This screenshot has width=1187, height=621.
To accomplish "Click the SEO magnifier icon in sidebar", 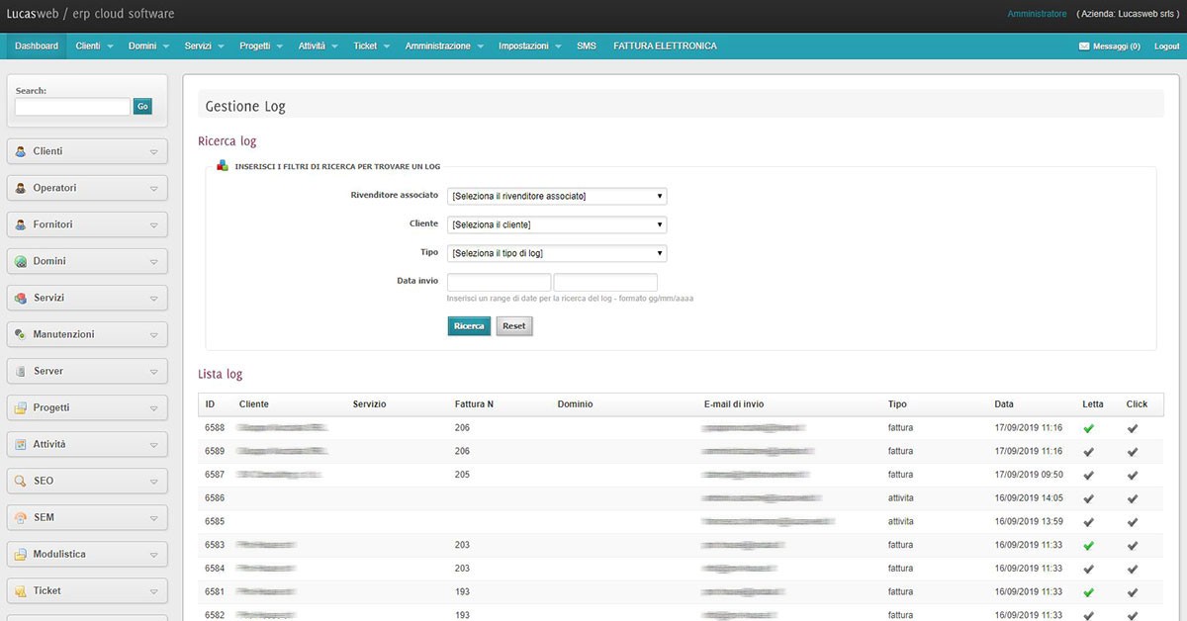I will click(21, 481).
